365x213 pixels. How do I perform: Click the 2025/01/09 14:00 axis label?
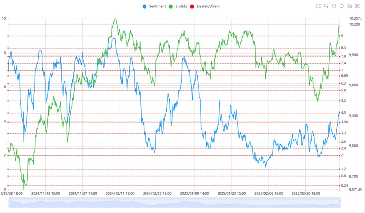tap(194, 194)
